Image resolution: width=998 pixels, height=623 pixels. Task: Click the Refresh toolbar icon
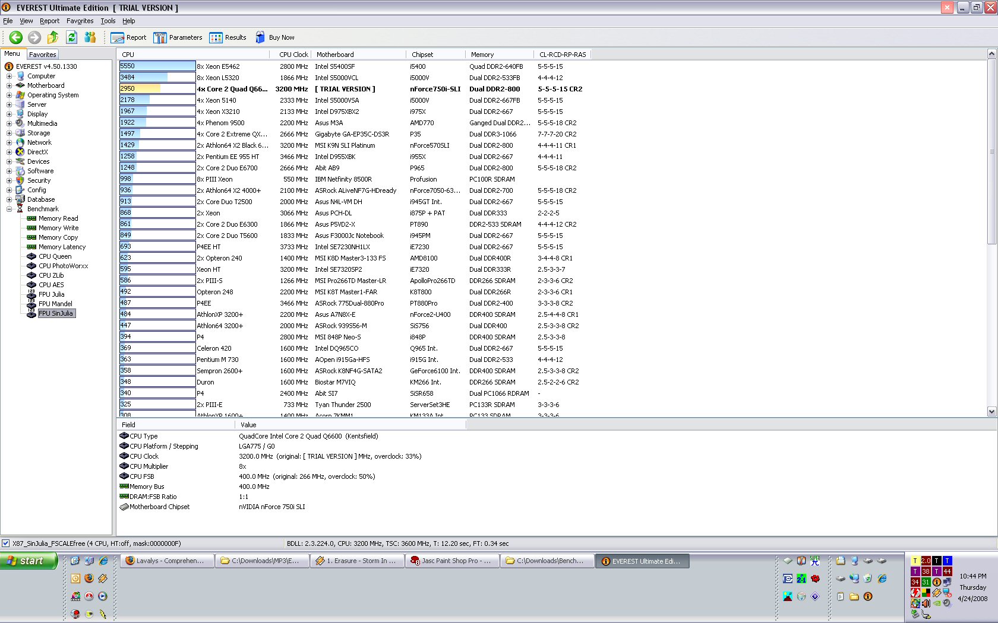click(x=71, y=37)
